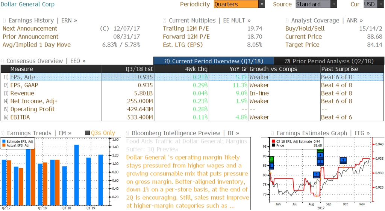Open Bloomberg Intelligence Preview BI link
385x211 pixels.
pyautogui.click(x=182, y=133)
